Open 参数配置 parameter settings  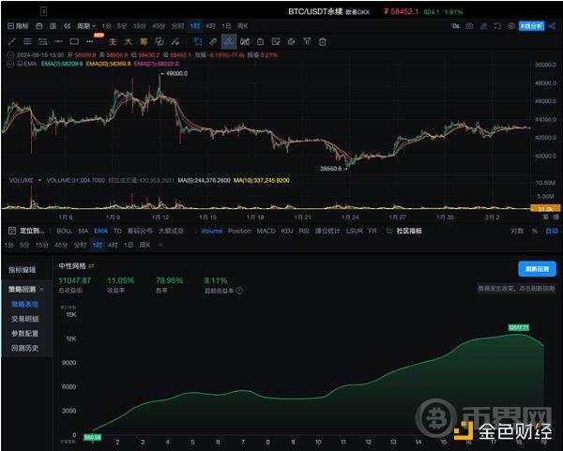pyautogui.click(x=24, y=333)
